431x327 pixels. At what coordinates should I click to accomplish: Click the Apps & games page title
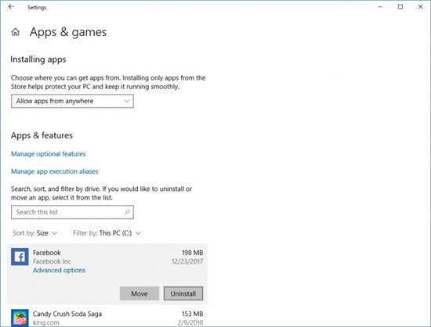pos(68,32)
